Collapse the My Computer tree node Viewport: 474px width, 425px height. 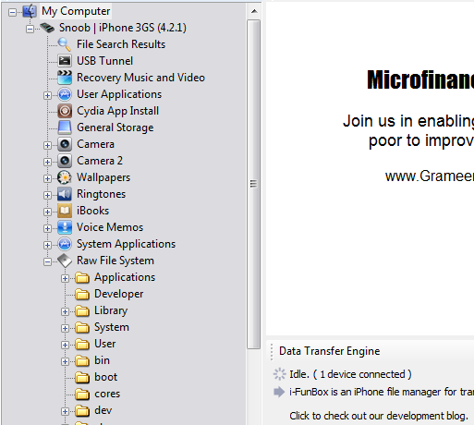[12, 12]
